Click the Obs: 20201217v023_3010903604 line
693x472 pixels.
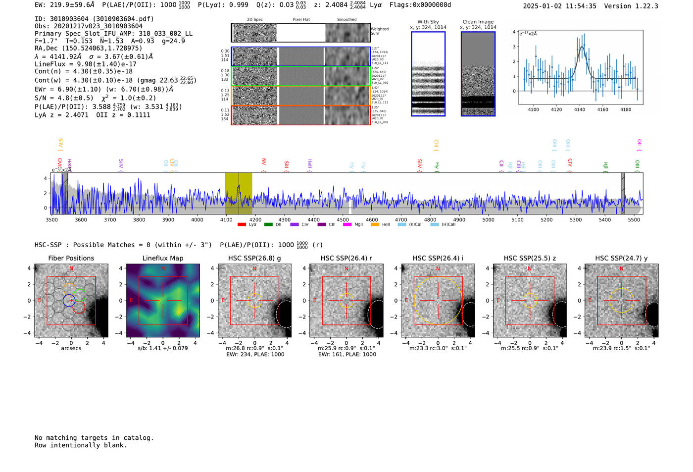pyautogui.click(x=89, y=26)
